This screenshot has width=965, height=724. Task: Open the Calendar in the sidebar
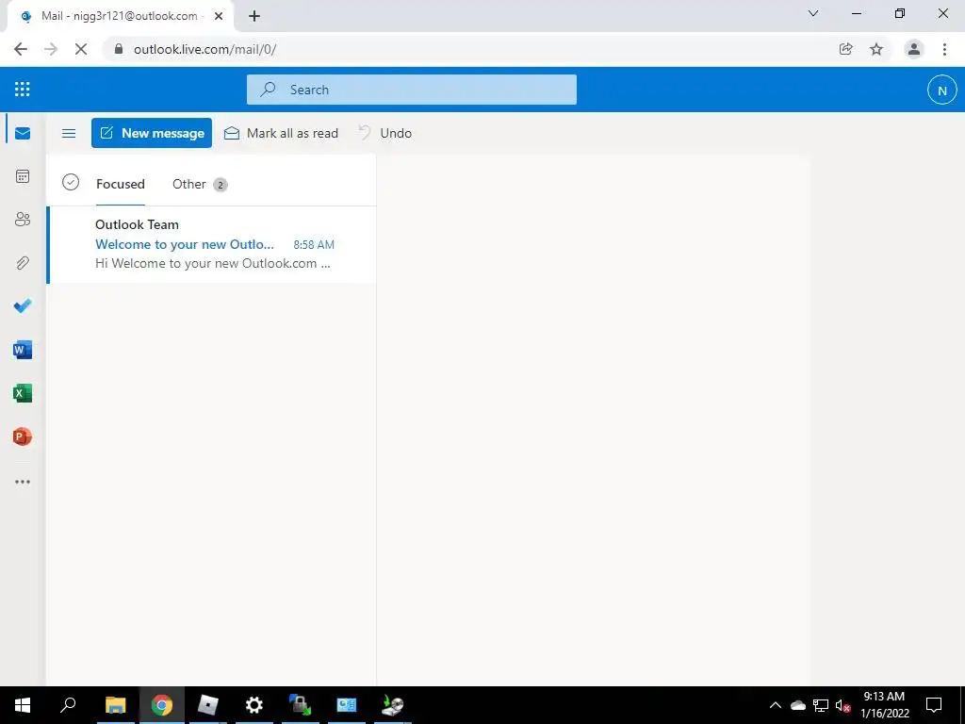23,176
